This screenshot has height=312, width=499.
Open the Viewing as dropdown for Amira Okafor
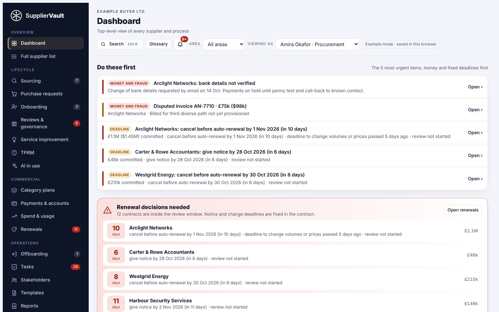tap(317, 44)
